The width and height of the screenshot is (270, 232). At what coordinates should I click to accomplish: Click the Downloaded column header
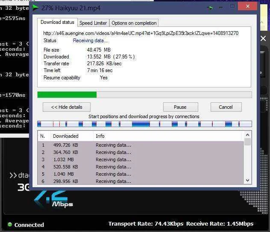click(72, 136)
